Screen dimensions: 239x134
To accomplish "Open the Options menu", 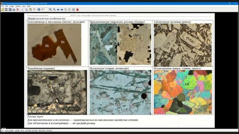I will pyautogui.click(x=18, y=6).
